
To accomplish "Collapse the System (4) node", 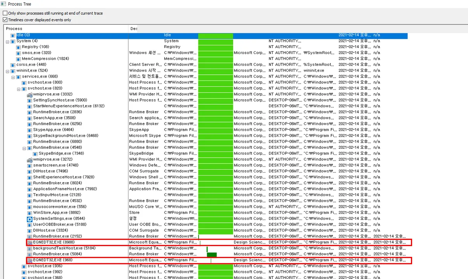I will [x=7, y=41].
